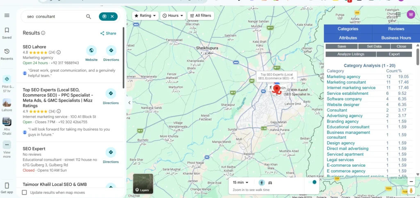Share the results list
The height and width of the screenshot is (198, 420).
pos(108,33)
